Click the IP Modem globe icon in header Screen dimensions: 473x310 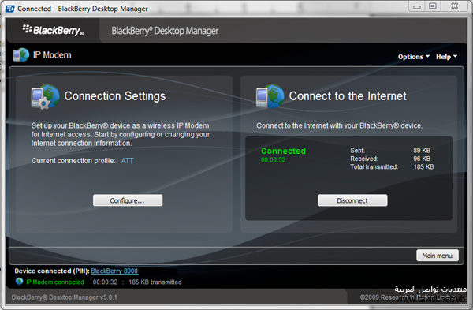point(20,54)
